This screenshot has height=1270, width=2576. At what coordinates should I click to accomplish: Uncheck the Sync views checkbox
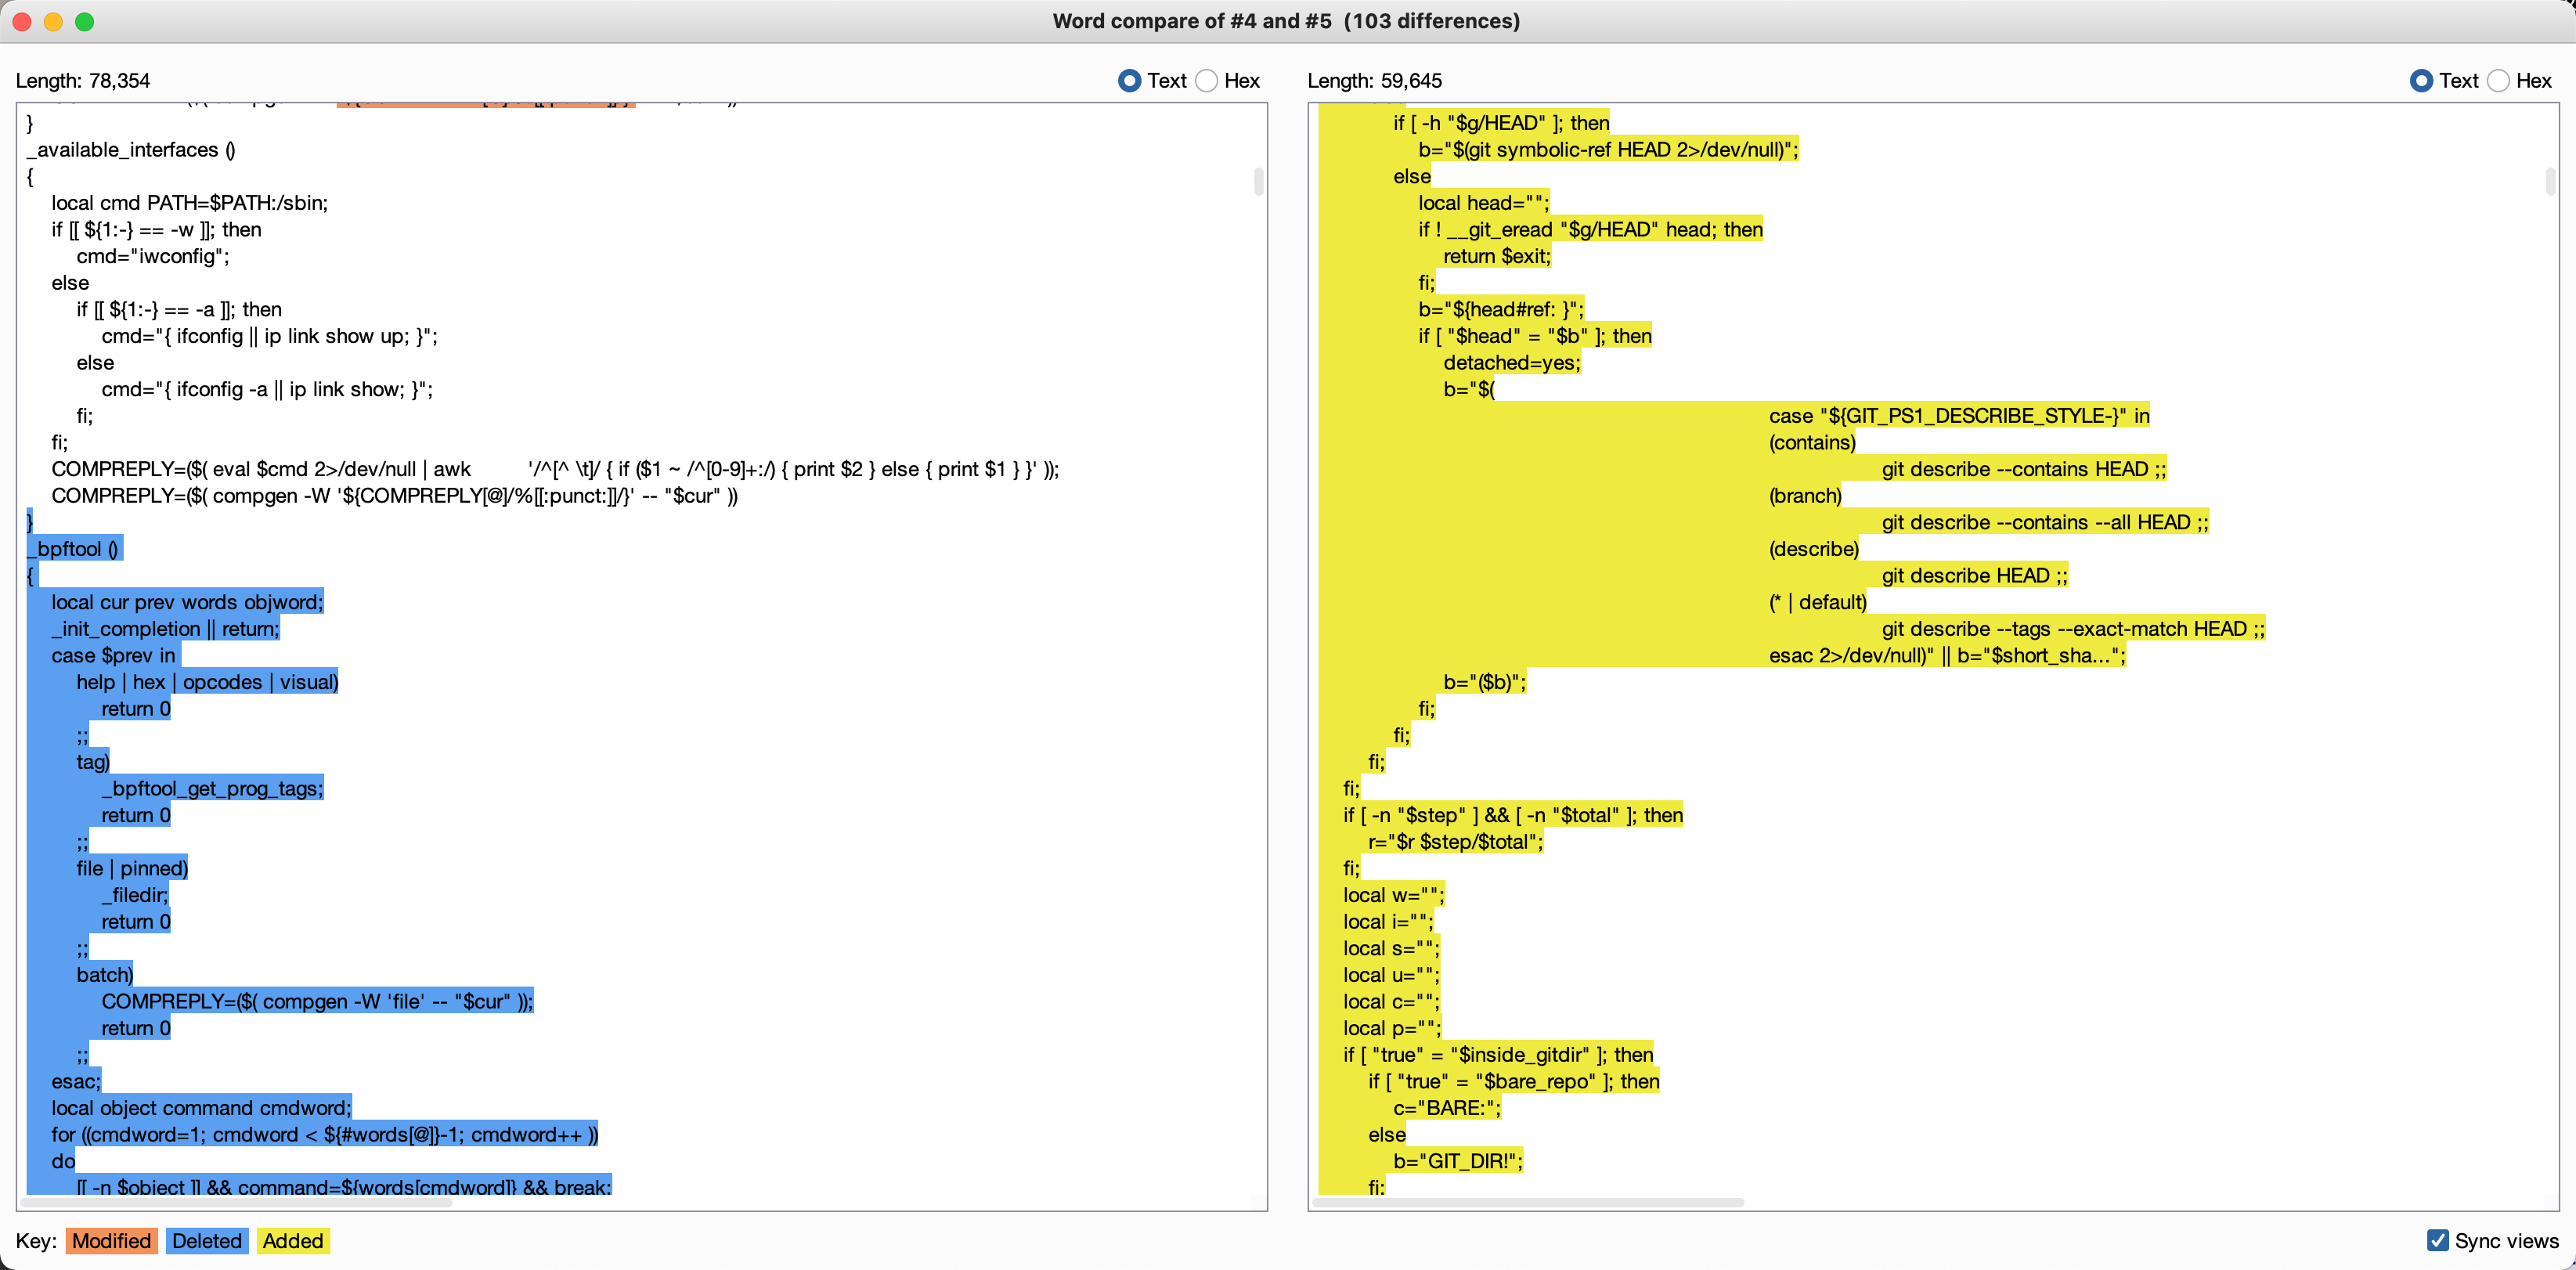tap(2438, 1240)
